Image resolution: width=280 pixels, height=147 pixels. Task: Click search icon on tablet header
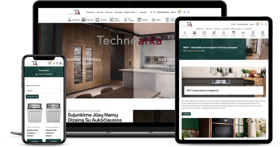coord(266,24)
